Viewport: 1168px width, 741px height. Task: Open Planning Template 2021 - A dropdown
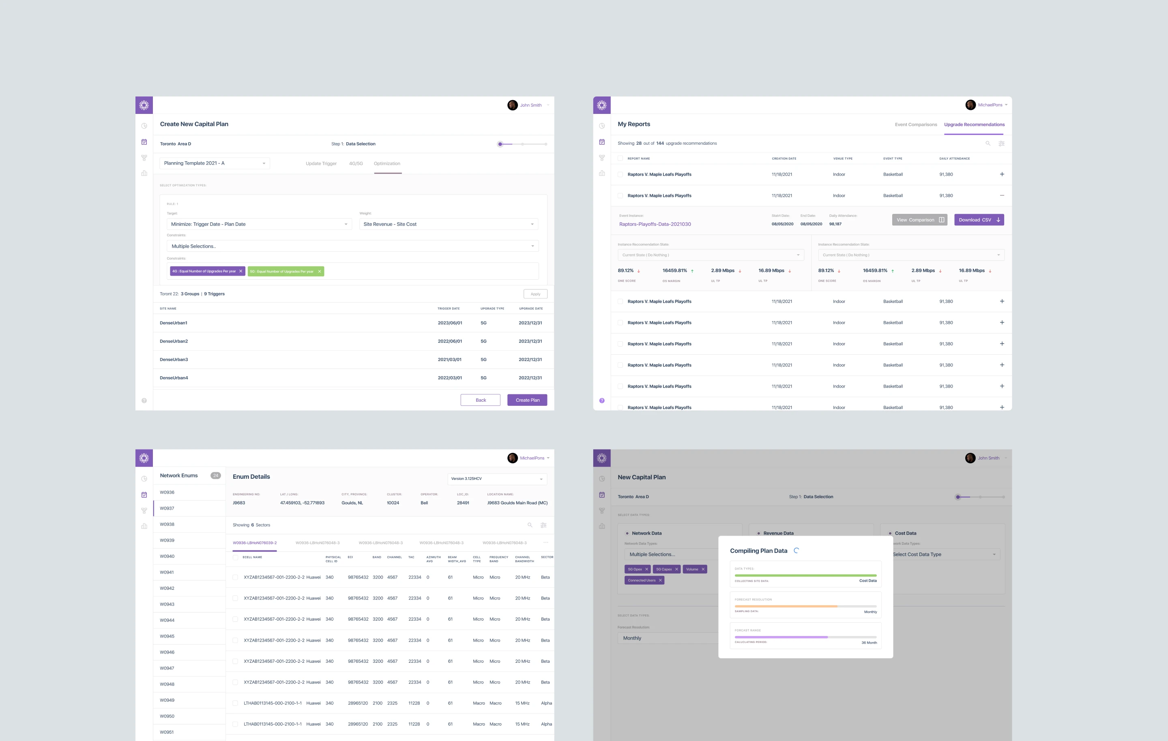215,163
